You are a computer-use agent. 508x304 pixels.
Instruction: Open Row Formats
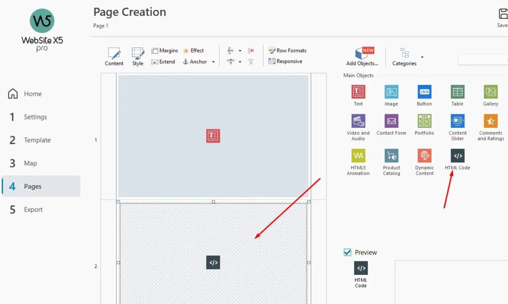[x=287, y=51]
